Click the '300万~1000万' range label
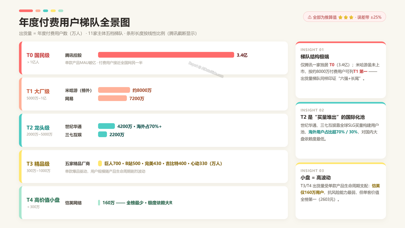405x228 pixels. pyautogui.click(x=38, y=171)
